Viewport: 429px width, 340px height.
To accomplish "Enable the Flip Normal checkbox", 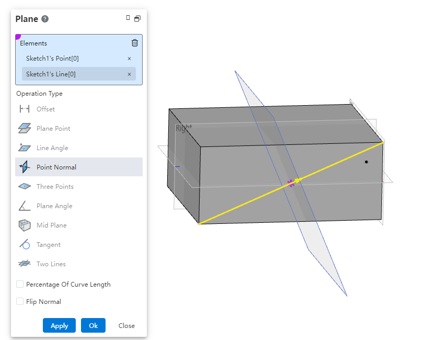I will click(x=20, y=301).
